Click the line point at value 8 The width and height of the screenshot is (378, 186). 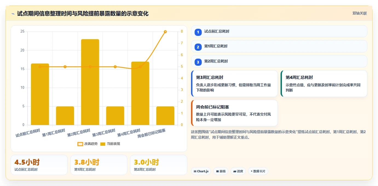[x=165, y=32]
